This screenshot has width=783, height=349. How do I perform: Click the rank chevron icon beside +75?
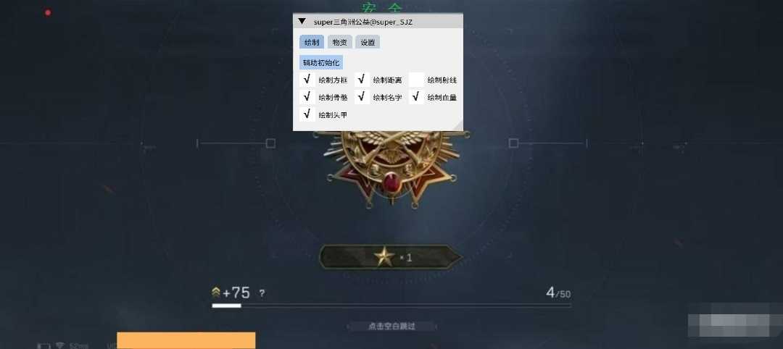[x=216, y=293]
